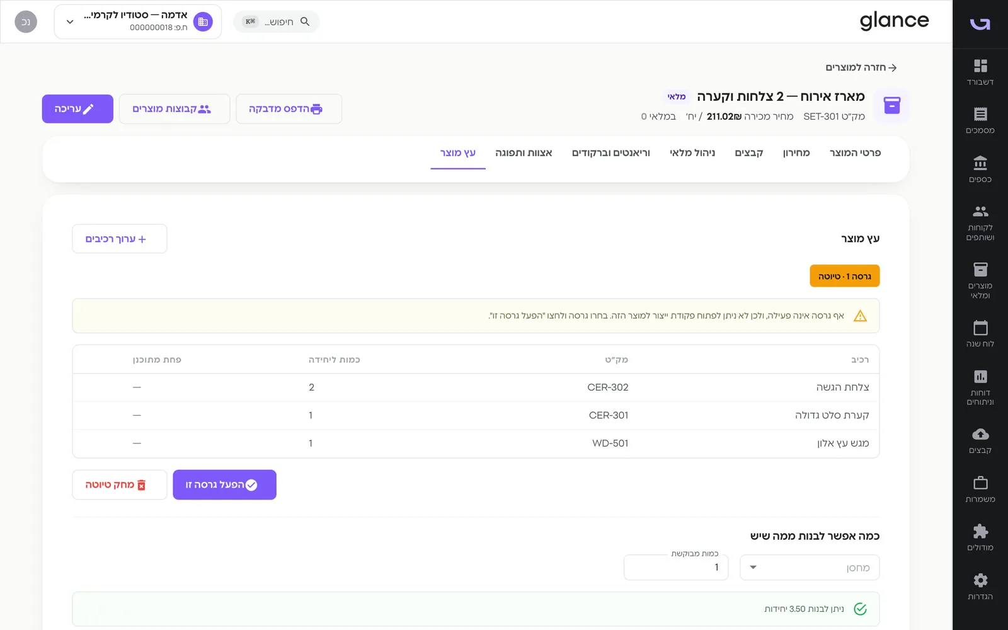Activate version with הפעל גרסה זו
The width and height of the screenshot is (1008, 630).
(224, 484)
